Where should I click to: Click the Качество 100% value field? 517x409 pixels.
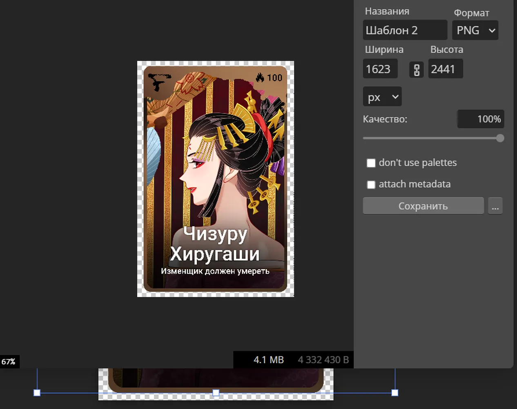click(x=481, y=119)
